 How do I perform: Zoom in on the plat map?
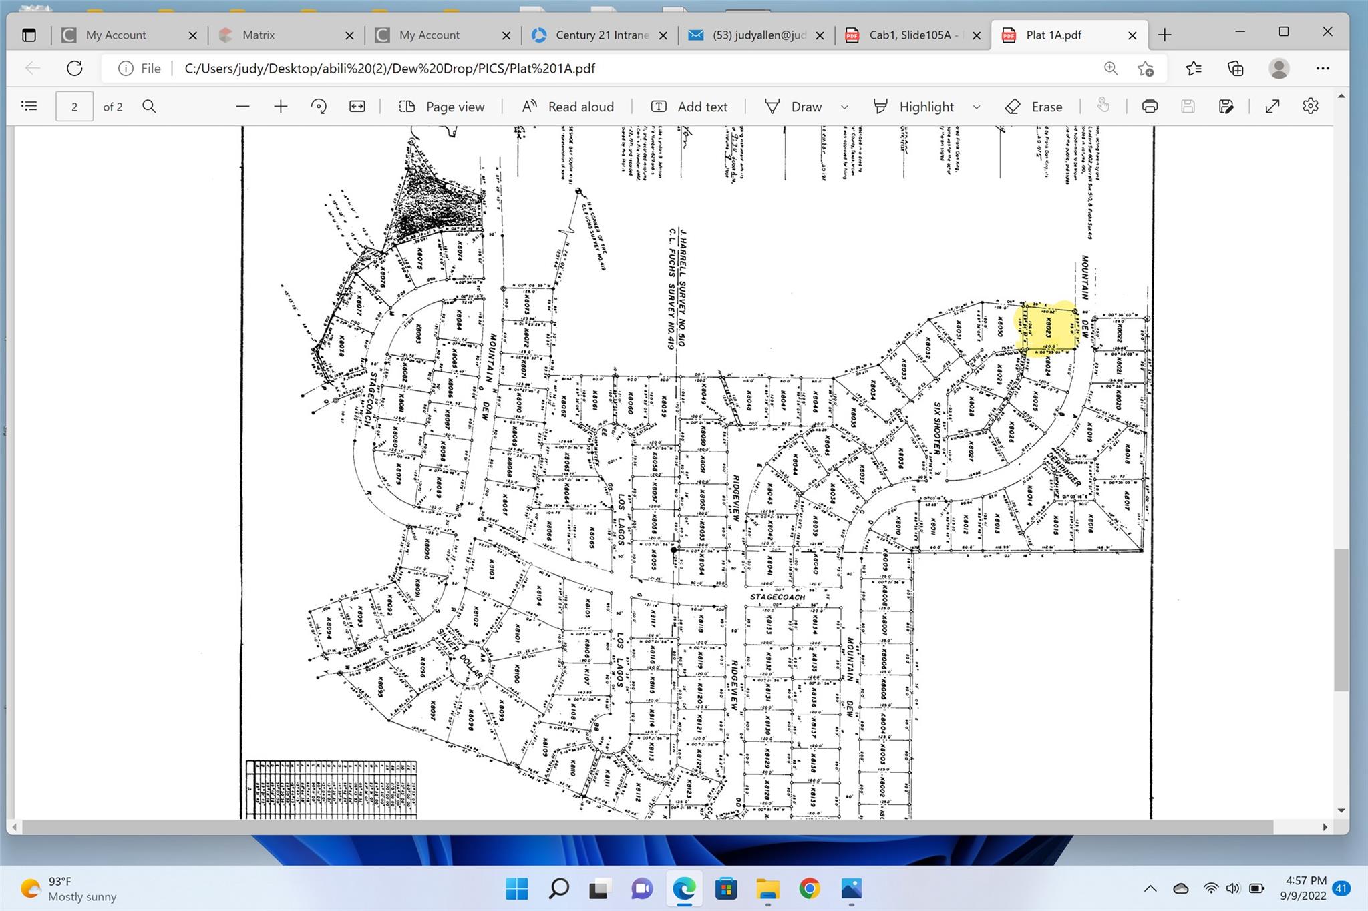point(281,107)
